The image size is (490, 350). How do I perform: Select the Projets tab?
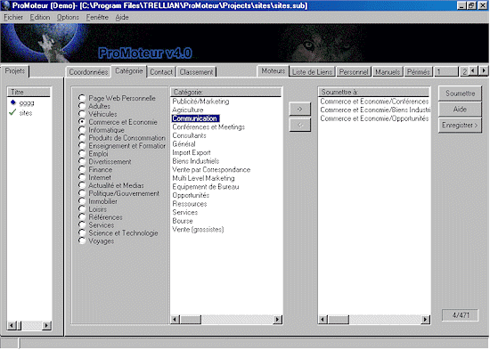click(14, 71)
